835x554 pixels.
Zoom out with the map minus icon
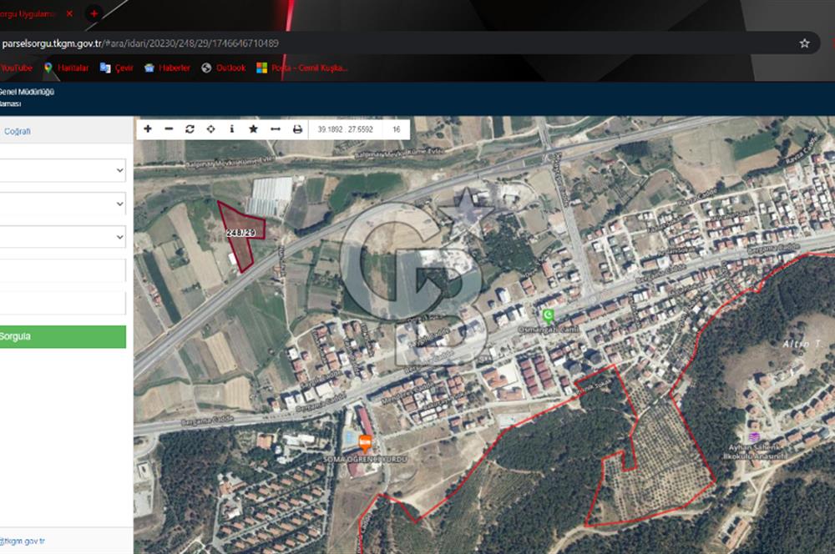click(x=169, y=129)
